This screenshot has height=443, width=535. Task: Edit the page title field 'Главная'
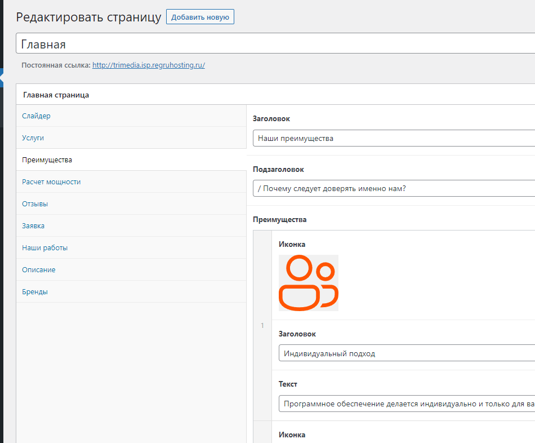275,43
